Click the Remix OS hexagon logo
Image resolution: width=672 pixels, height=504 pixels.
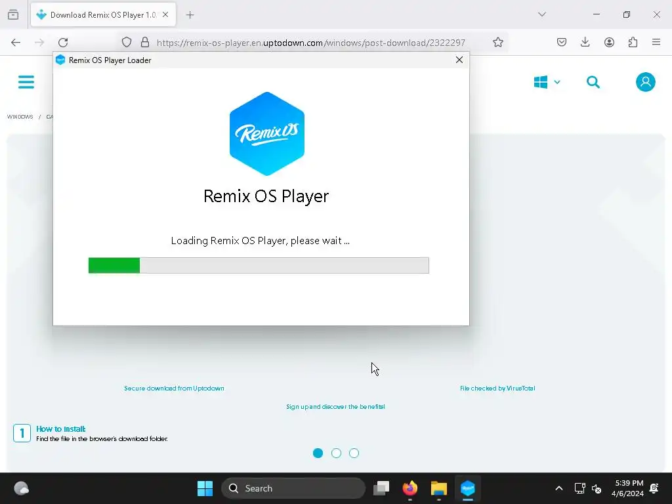tap(267, 134)
